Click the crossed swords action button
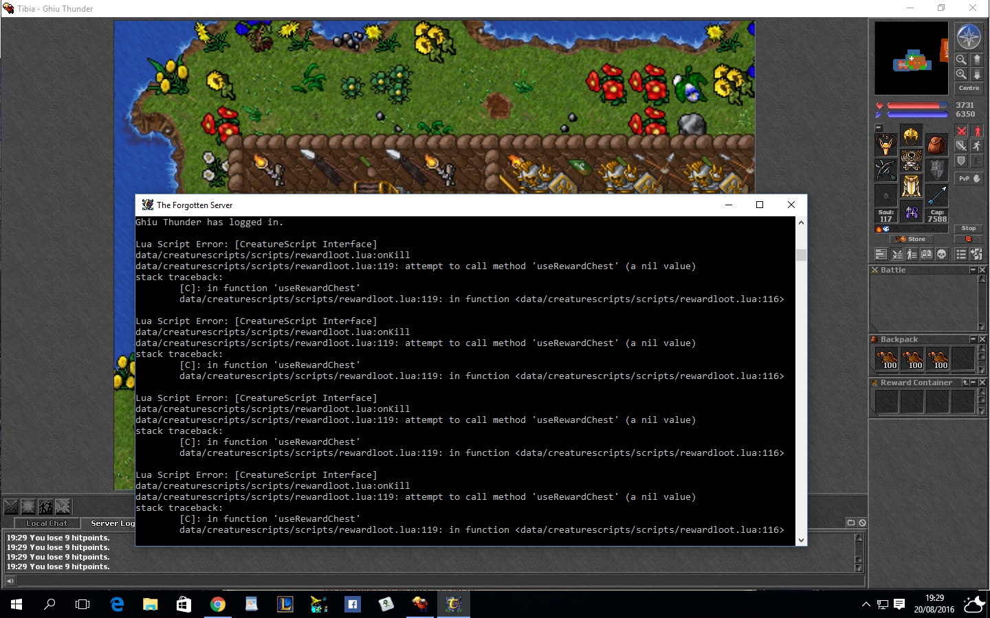 pyautogui.click(x=11, y=507)
